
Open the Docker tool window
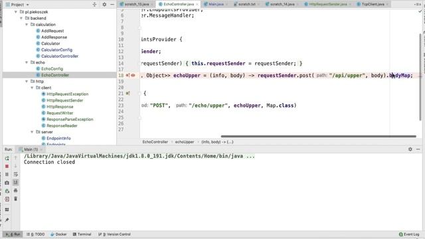pyautogui.click(x=58, y=234)
